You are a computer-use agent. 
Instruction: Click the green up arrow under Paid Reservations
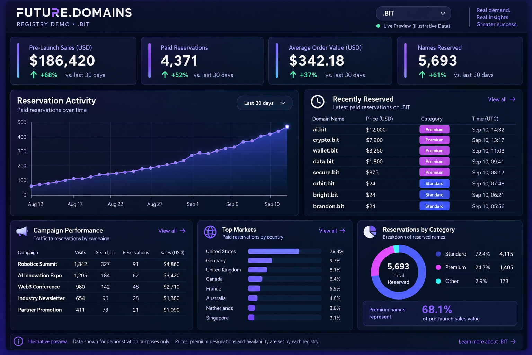coord(165,75)
